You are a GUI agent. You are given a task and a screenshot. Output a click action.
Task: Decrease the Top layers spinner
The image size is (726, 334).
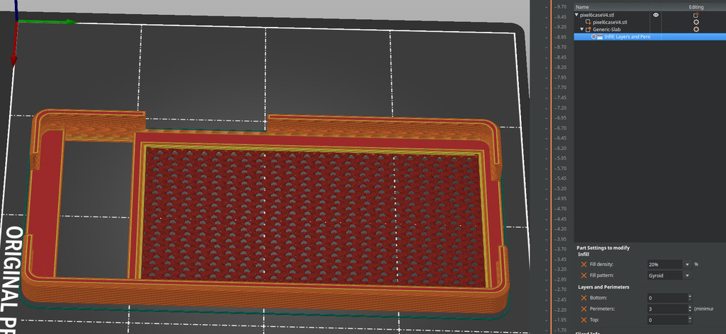pos(690,323)
